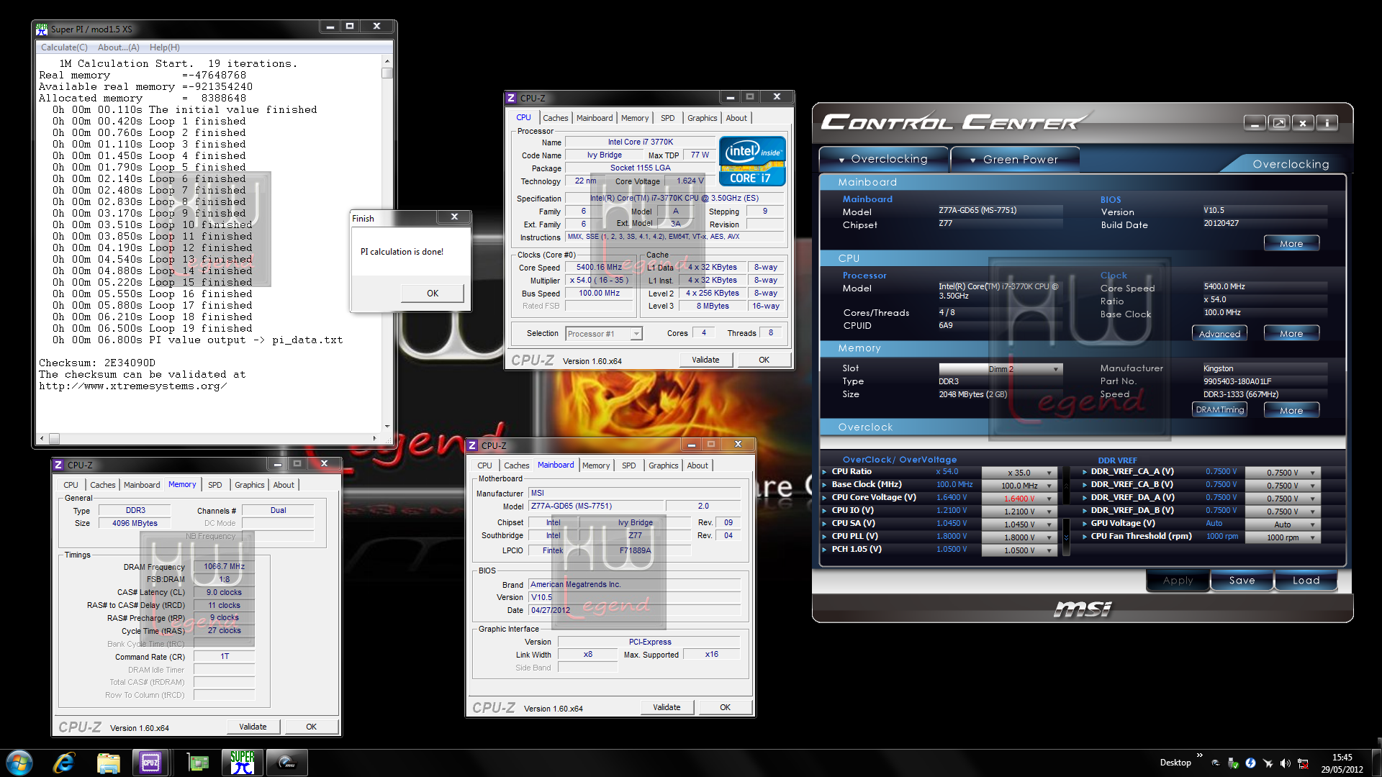Open the DDR_VREF_DA_B 0.7500 V dropdown
Image resolution: width=1382 pixels, height=777 pixels.
click(x=1283, y=512)
